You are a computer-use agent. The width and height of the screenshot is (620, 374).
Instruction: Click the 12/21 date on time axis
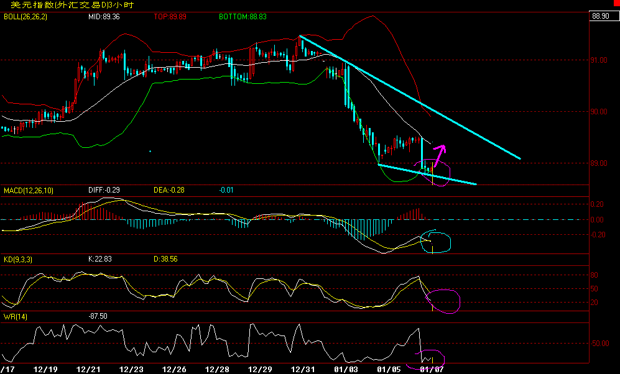(x=88, y=370)
